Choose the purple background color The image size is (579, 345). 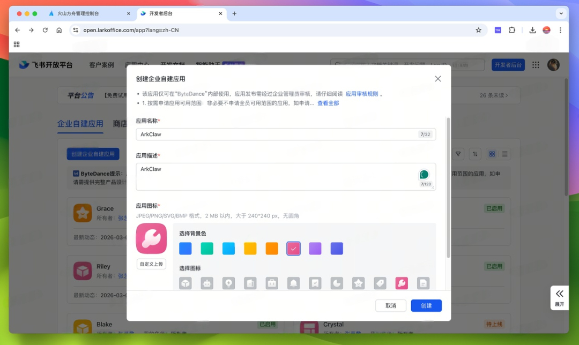click(x=315, y=249)
